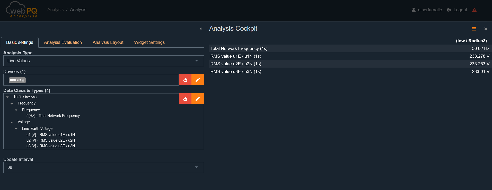Select f [Hz] Total Network Frequency item
This screenshot has height=190, width=492.
53,116
